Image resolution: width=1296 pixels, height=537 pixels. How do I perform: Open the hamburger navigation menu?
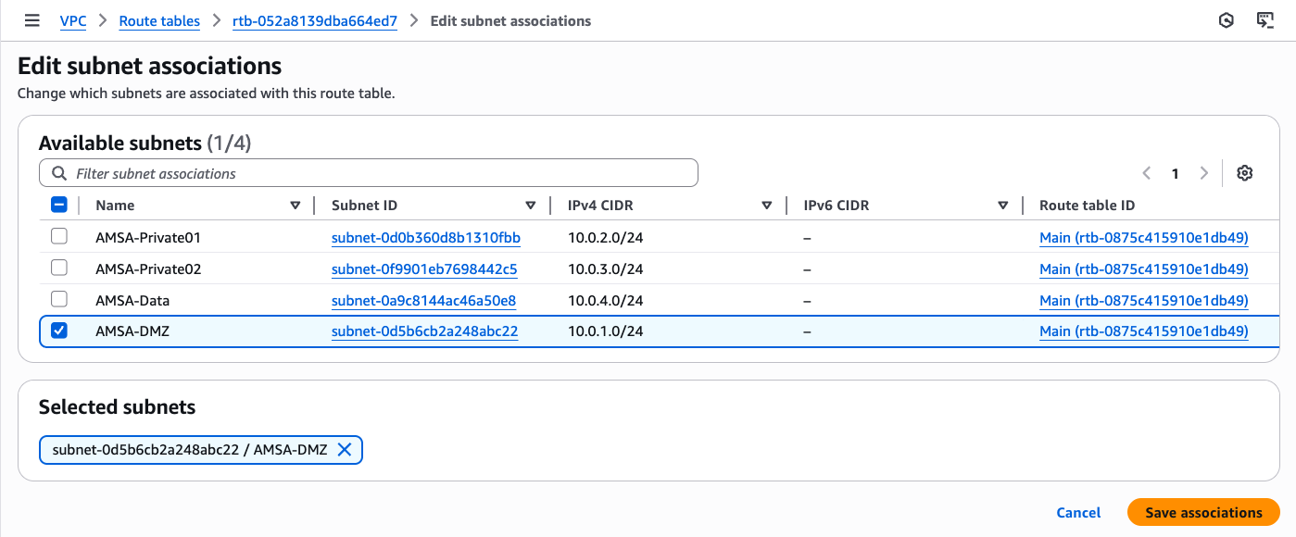click(x=32, y=20)
